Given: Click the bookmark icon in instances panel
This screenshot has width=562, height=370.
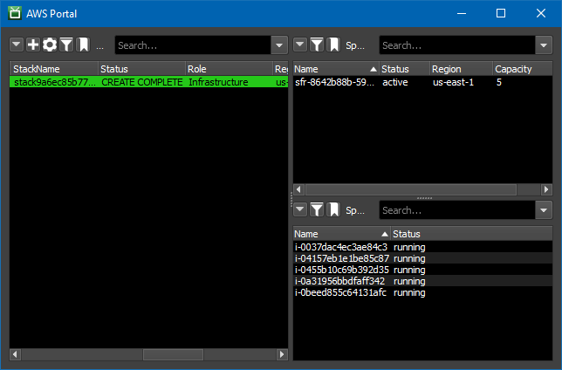Looking at the screenshot, I should tap(333, 209).
